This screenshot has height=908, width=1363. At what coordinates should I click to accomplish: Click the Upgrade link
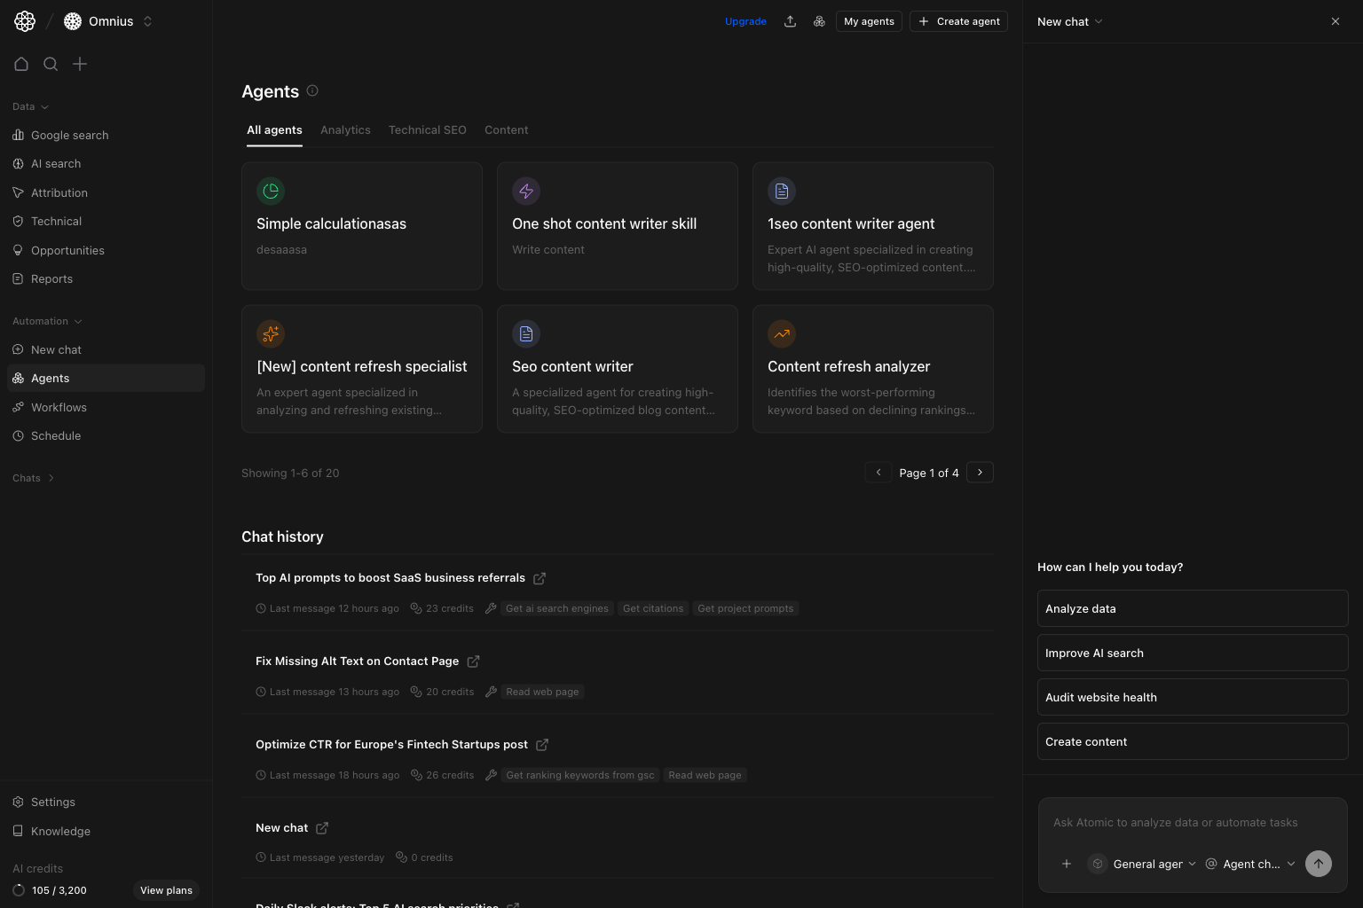745,20
